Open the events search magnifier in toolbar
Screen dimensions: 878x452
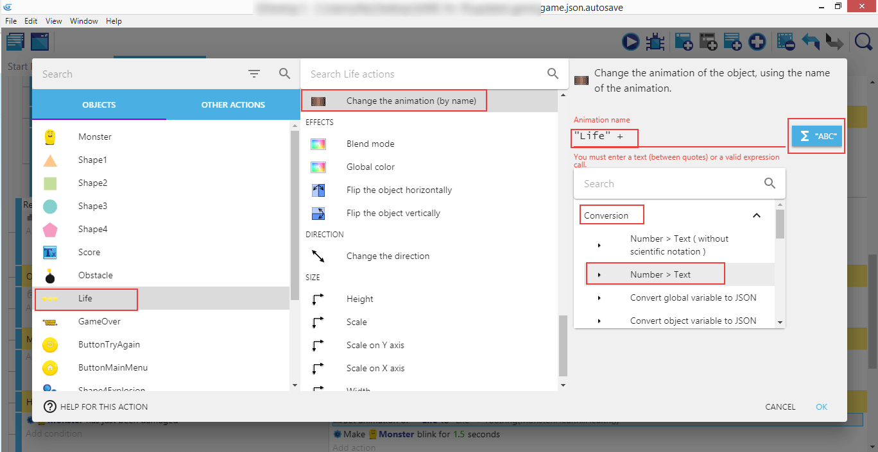(x=863, y=42)
